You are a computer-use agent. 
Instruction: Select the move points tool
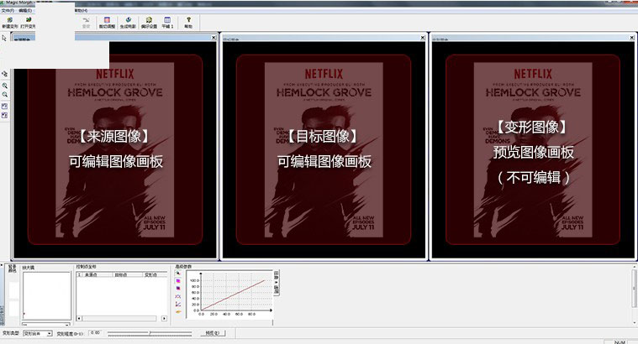tap(4, 75)
